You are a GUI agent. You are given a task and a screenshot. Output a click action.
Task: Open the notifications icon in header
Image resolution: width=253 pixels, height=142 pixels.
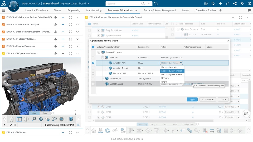213,3
